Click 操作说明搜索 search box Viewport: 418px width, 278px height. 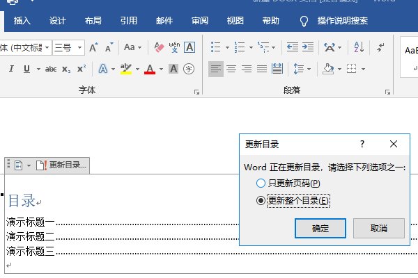342,20
